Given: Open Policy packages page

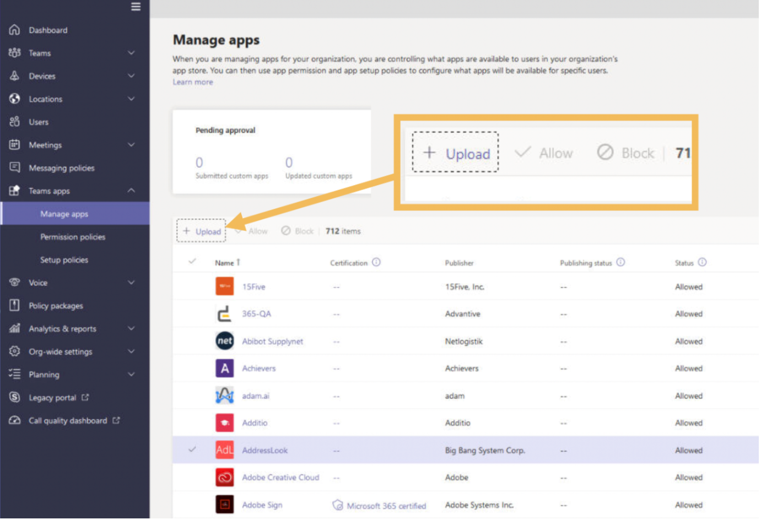Looking at the screenshot, I should click(56, 306).
